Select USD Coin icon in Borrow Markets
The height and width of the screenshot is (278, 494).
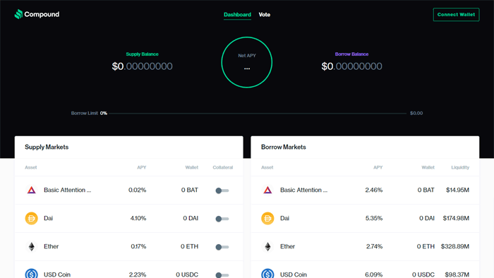pyautogui.click(x=267, y=273)
